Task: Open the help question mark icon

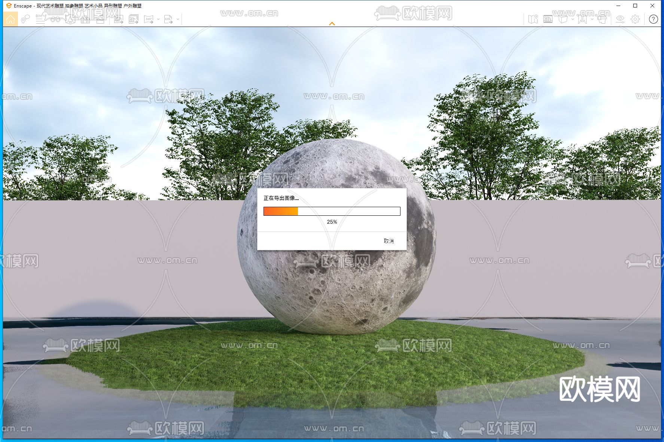Action: 654,19
